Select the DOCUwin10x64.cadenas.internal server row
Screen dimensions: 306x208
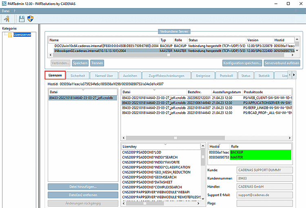pyautogui.click(x=171, y=46)
